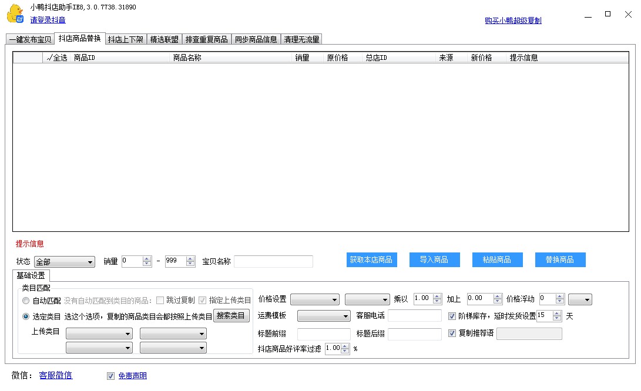Uncheck the 阶梯库存 checkbox
The width and height of the screenshot is (641, 391).
coord(452,316)
